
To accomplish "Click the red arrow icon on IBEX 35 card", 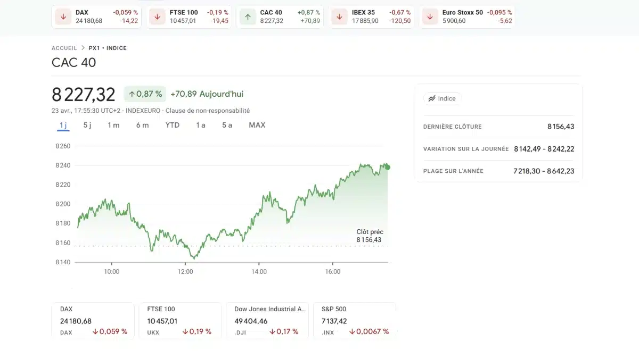I will tap(339, 16).
